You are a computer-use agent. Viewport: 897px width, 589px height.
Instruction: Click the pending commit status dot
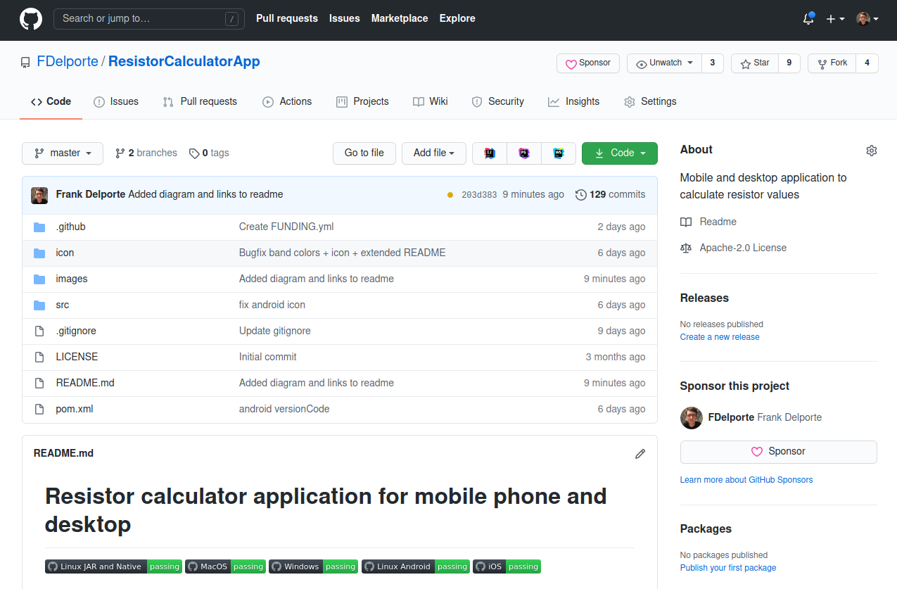450,195
